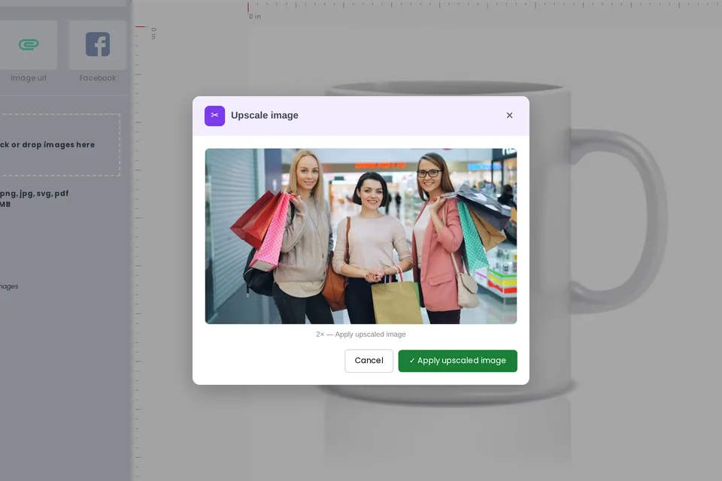Click the '0 in' horizontal ruler label
Viewport: 722px width, 481px height.
tap(255, 17)
